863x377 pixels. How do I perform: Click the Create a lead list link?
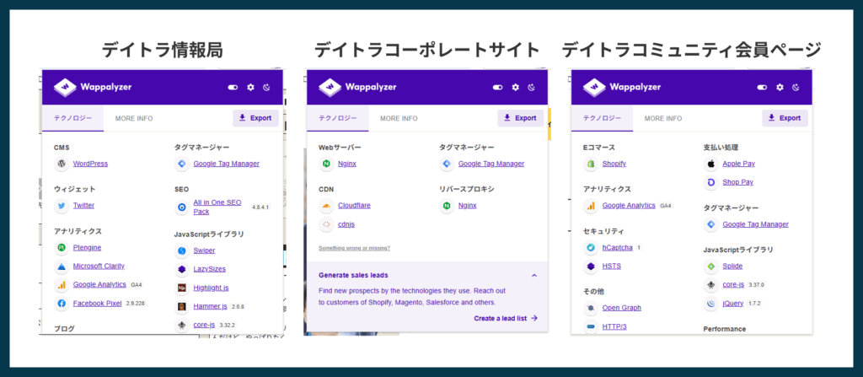point(505,318)
